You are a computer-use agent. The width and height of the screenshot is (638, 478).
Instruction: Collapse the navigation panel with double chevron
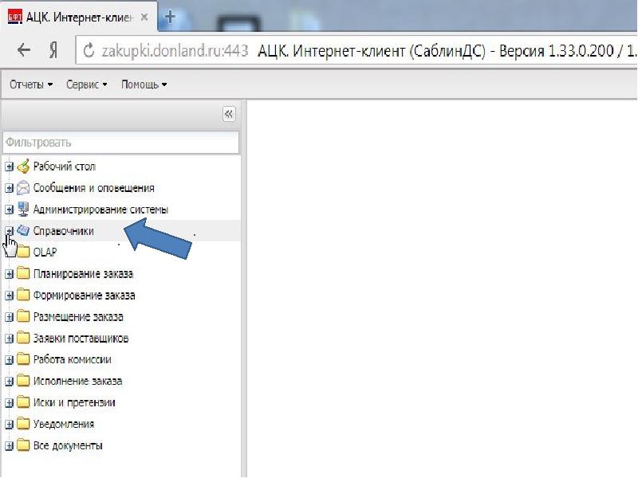point(229,114)
